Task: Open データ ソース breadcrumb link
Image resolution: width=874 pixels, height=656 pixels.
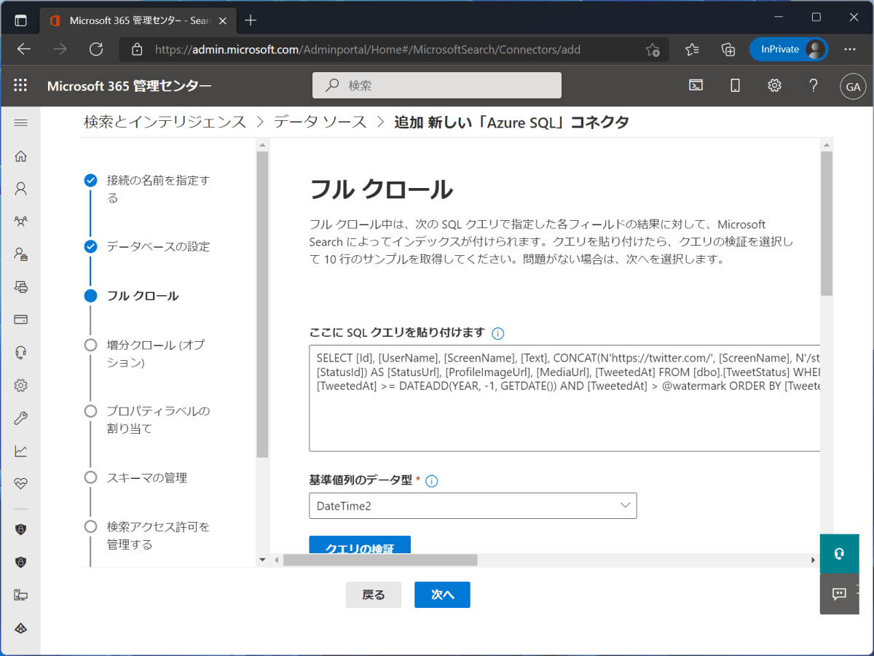Action: [320, 122]
